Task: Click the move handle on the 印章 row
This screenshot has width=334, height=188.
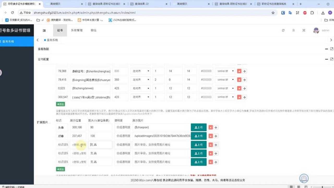Action: (x=216, y=136)
